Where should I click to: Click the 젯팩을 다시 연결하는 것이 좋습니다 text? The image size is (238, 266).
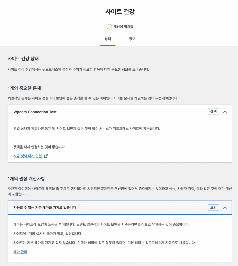point(41,147)
